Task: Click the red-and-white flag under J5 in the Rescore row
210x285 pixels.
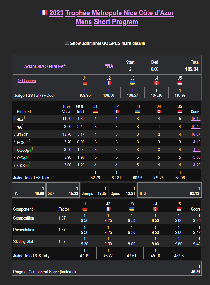Action: tap(180, 83)
